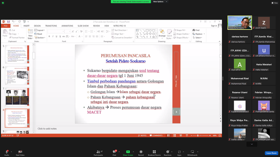Viewport: 280px width, 157px height.
Task: Click the Leave Room button
Action: click(271, 153)
